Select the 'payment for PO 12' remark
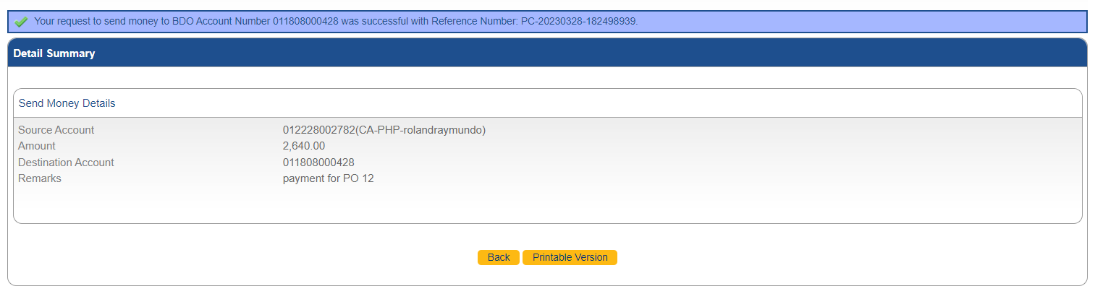This screenshot has height=294, width=1095. pos(328,178)
